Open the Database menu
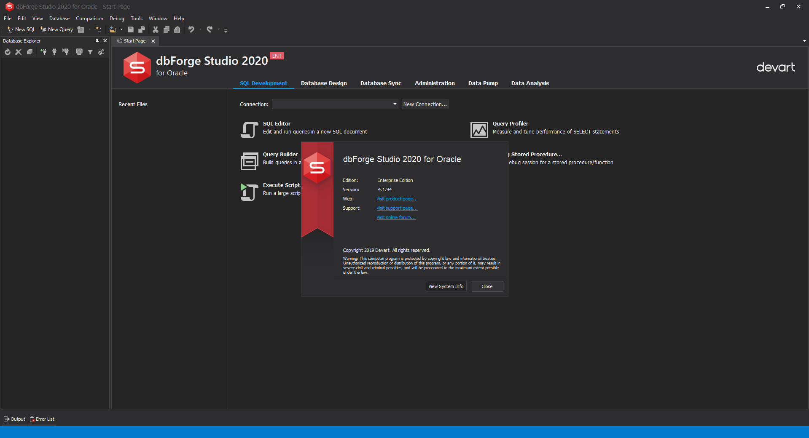Image resolution: width=809 pixels, height=438 pixels. point(59,19)
